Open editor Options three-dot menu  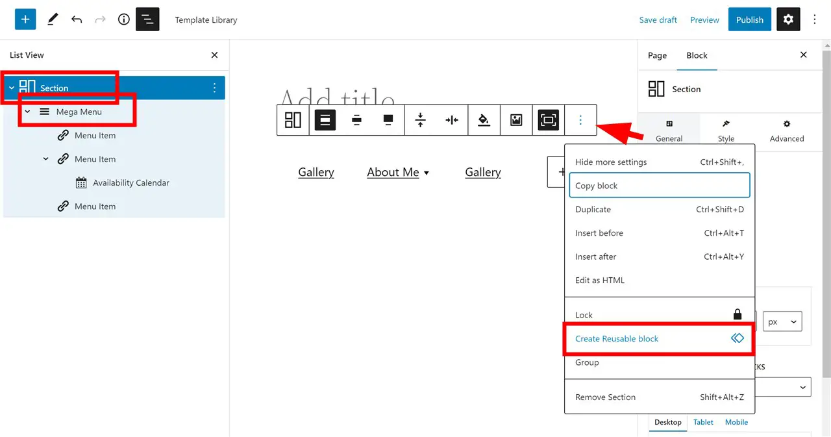click(815, 19)
